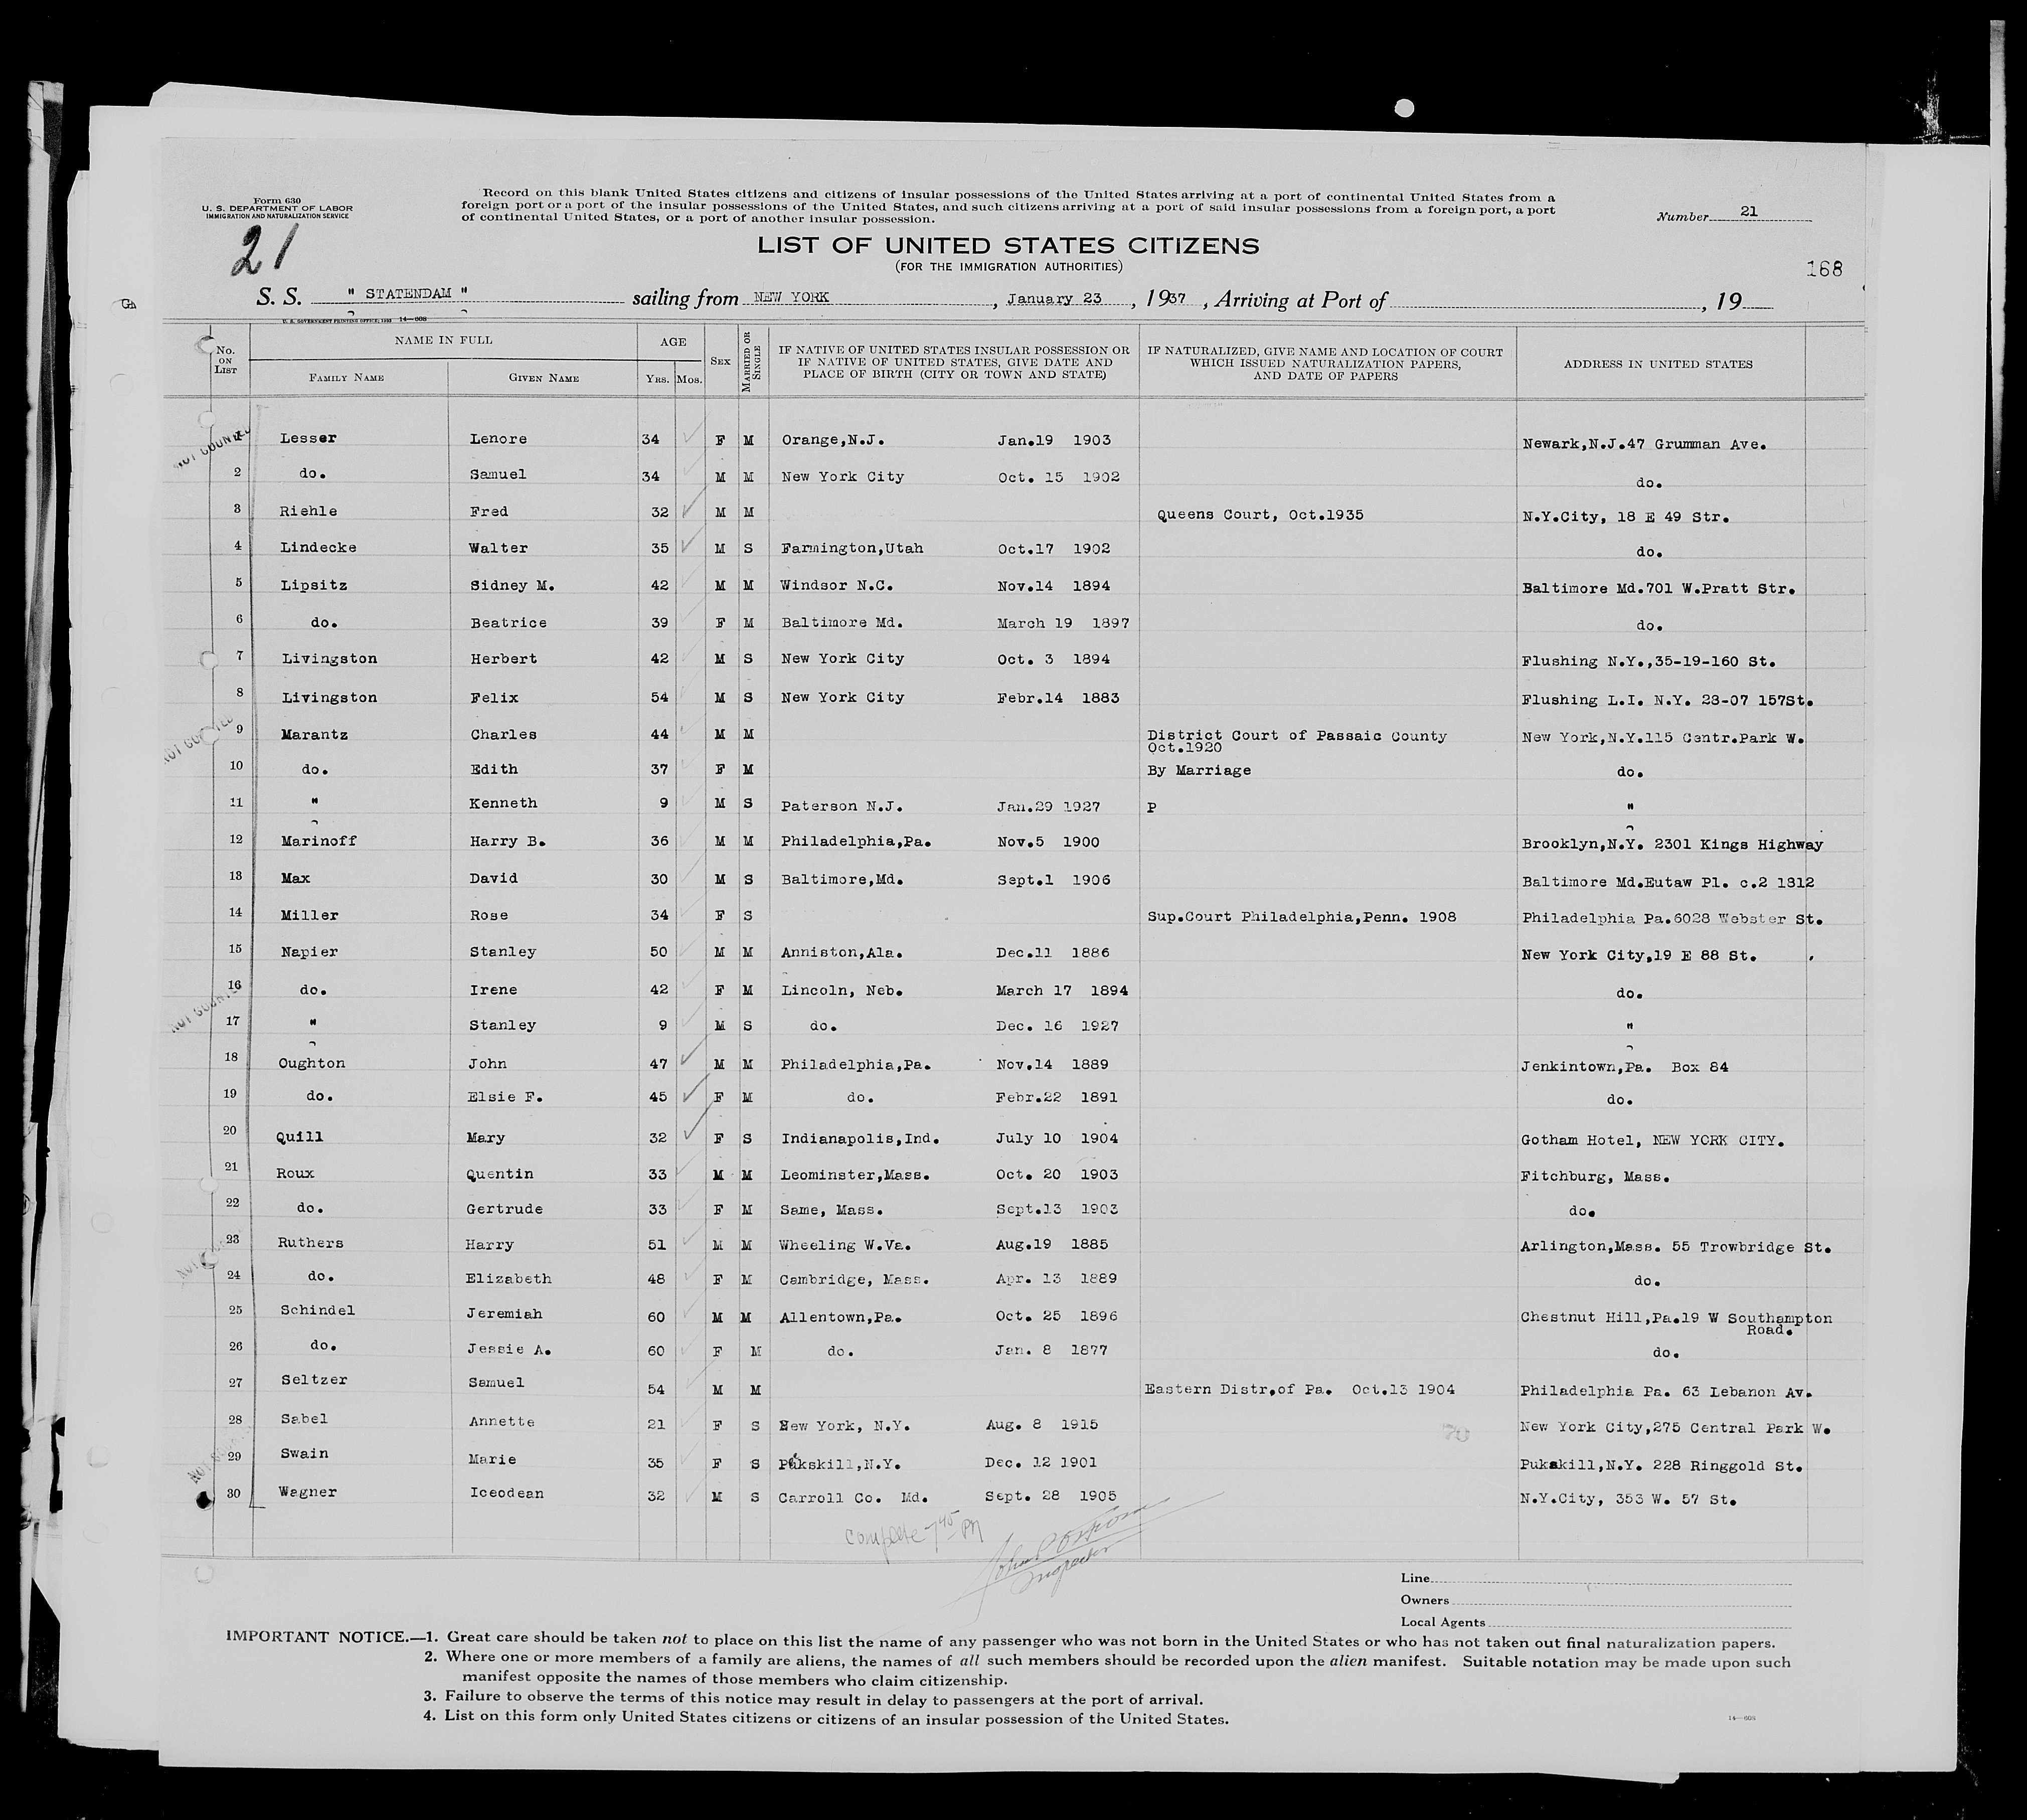
Task: Click given name 'Annette'
Action: (x=501, y=1421)
